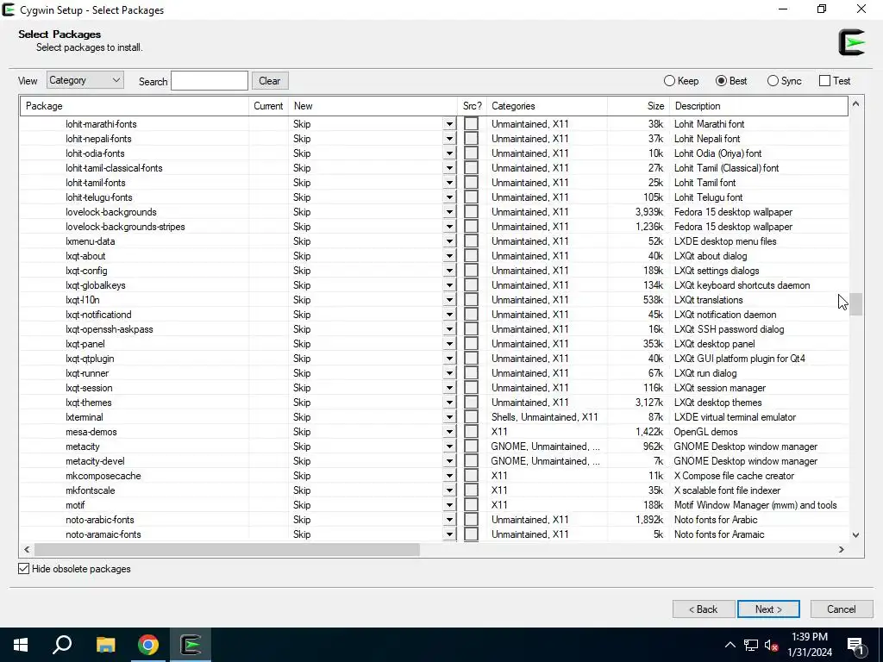Proceed with the Next button
Image resolution: width=883 pixels, height=662 pixels.
pos(768,609)
